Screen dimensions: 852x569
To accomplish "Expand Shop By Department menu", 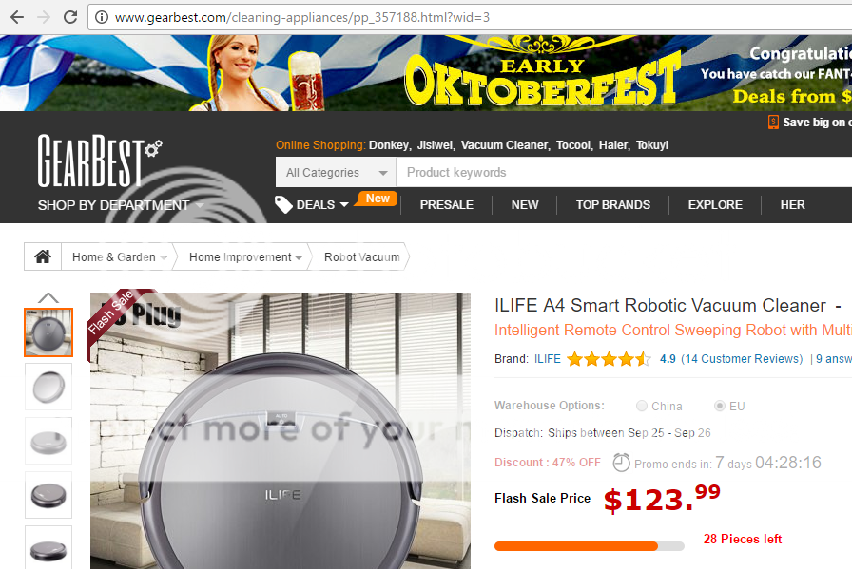I will click(x=121, y=205).
